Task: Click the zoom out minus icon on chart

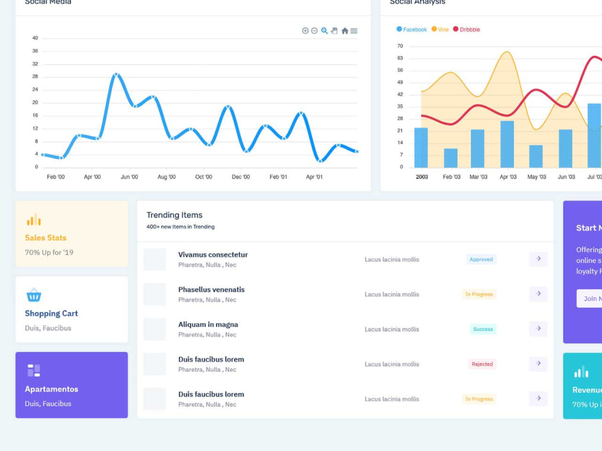Action: [314, 31]
